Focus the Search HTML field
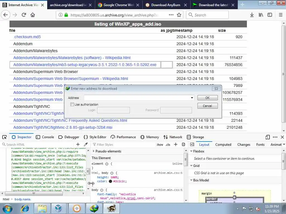Screen dimensions: 286x214 coord(38,145)
